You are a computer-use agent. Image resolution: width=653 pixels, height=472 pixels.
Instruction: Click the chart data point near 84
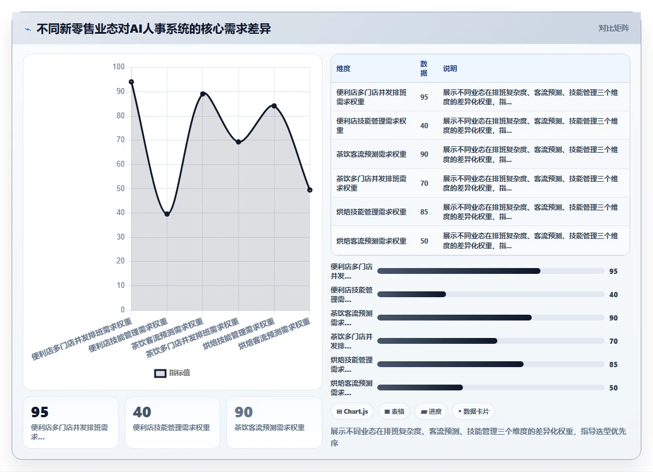pyautogui.click(x=274, y=105)
